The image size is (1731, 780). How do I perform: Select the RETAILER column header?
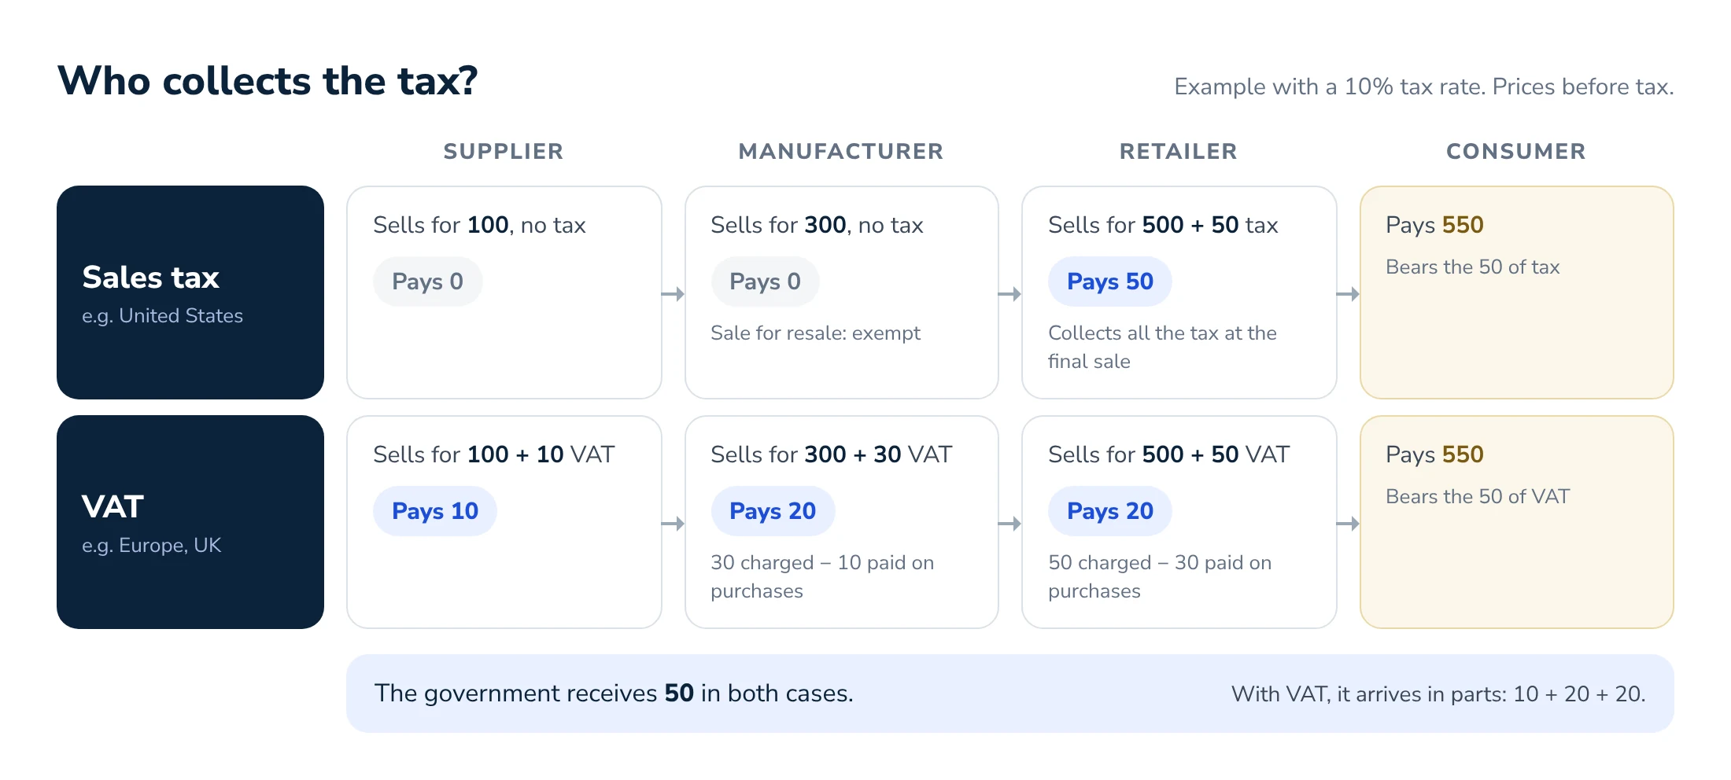pyautogui.click(x=1179, y=151)
